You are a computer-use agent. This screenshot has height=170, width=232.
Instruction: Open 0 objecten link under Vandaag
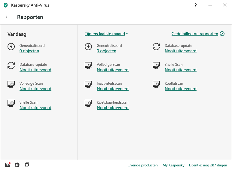click(x=29, y=51)
